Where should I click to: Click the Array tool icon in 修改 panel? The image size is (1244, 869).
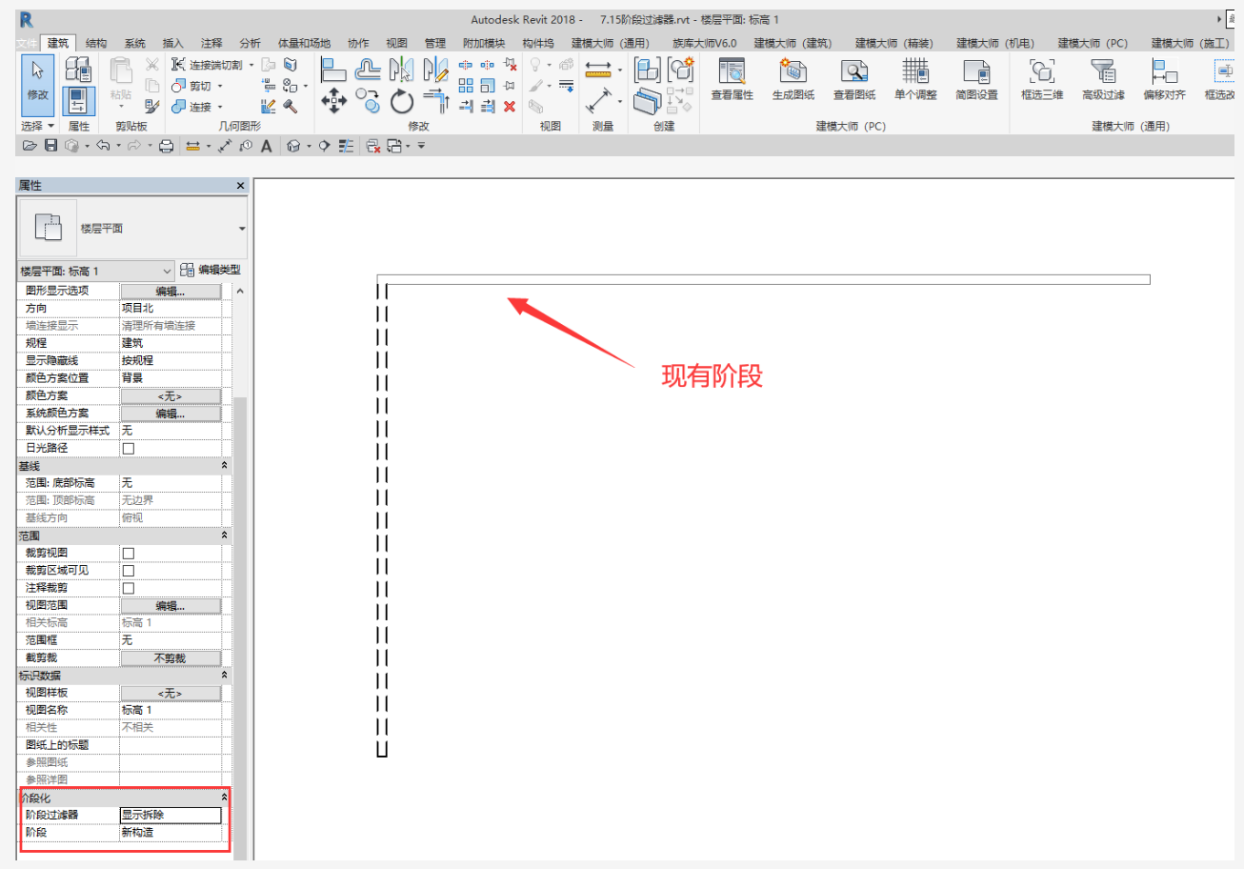pos(466,86)
